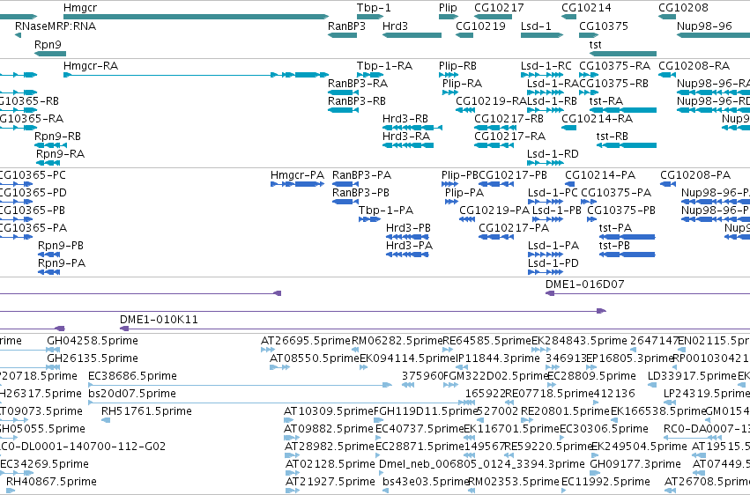Viewport: 750px width, 495px height.
Task: Open the CG10375-RA transcript label
Action: pyautogui.click(x=614, y=66)
